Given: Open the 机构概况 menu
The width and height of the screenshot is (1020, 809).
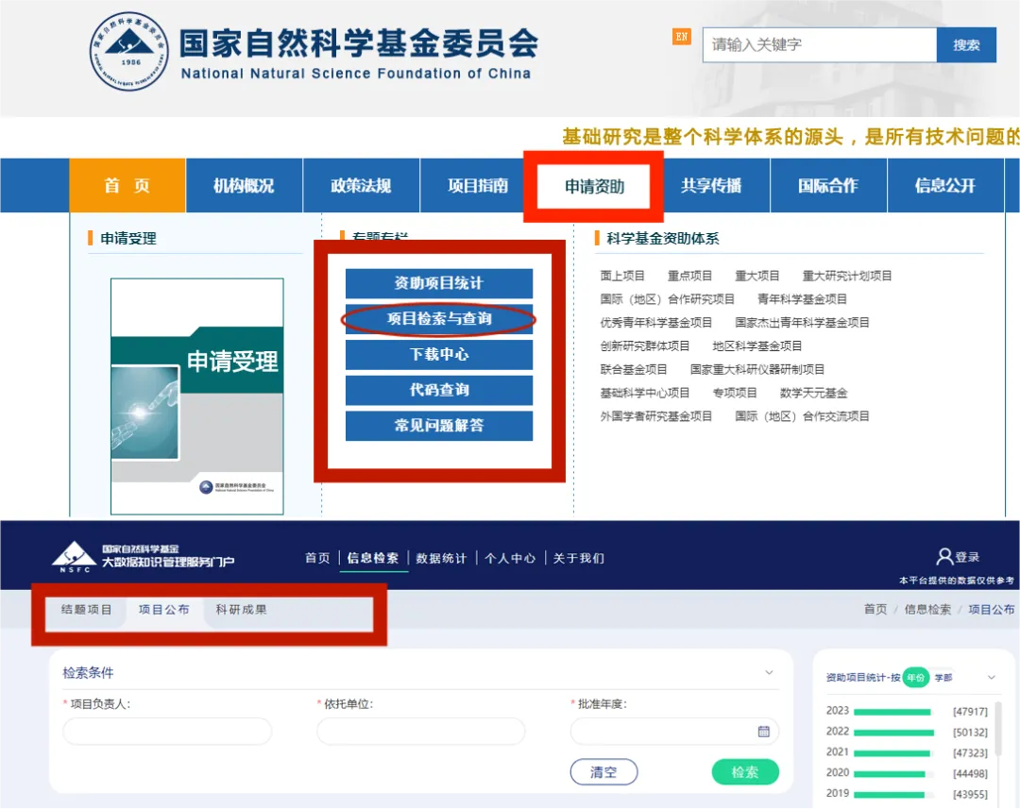Looking at the screenshot, I should 244,185.
